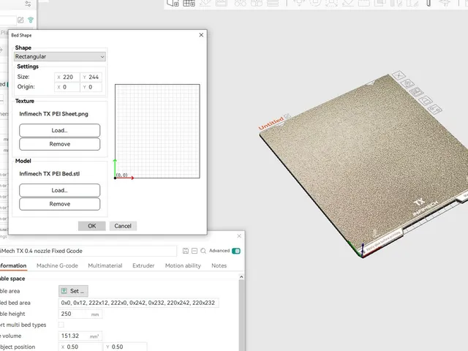Click the Add model cube toolbar icon

(x=173, y=3)
